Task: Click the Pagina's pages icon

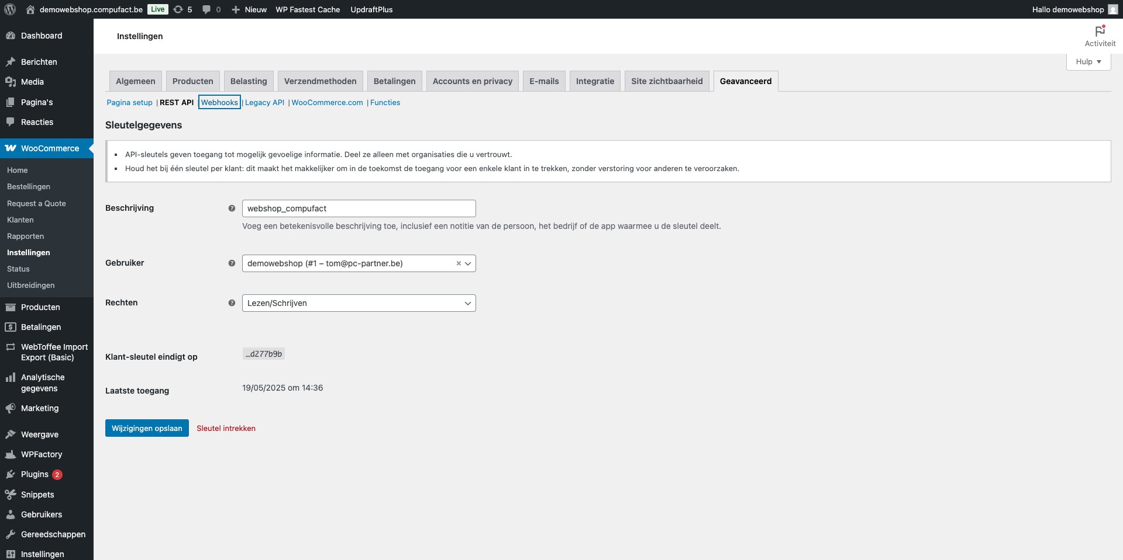Action: click(x=11, y=102)
